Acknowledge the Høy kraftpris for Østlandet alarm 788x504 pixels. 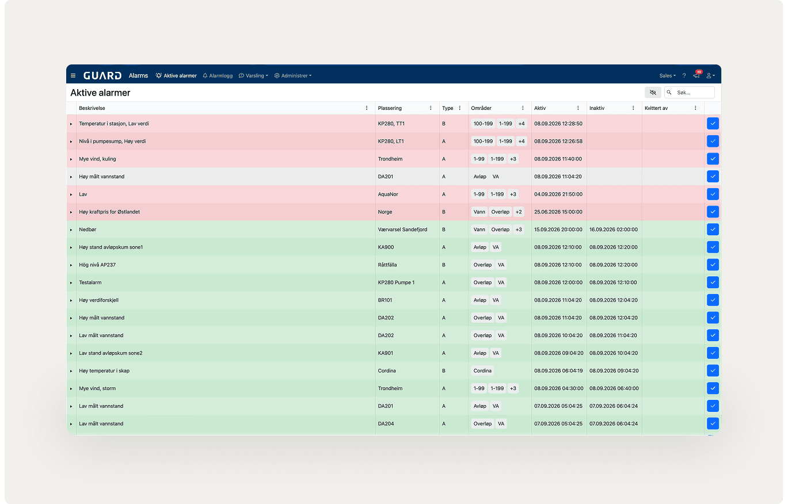(713, 212)
